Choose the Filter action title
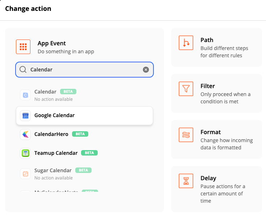The image size is (266, 215). [x=208, y=86]
